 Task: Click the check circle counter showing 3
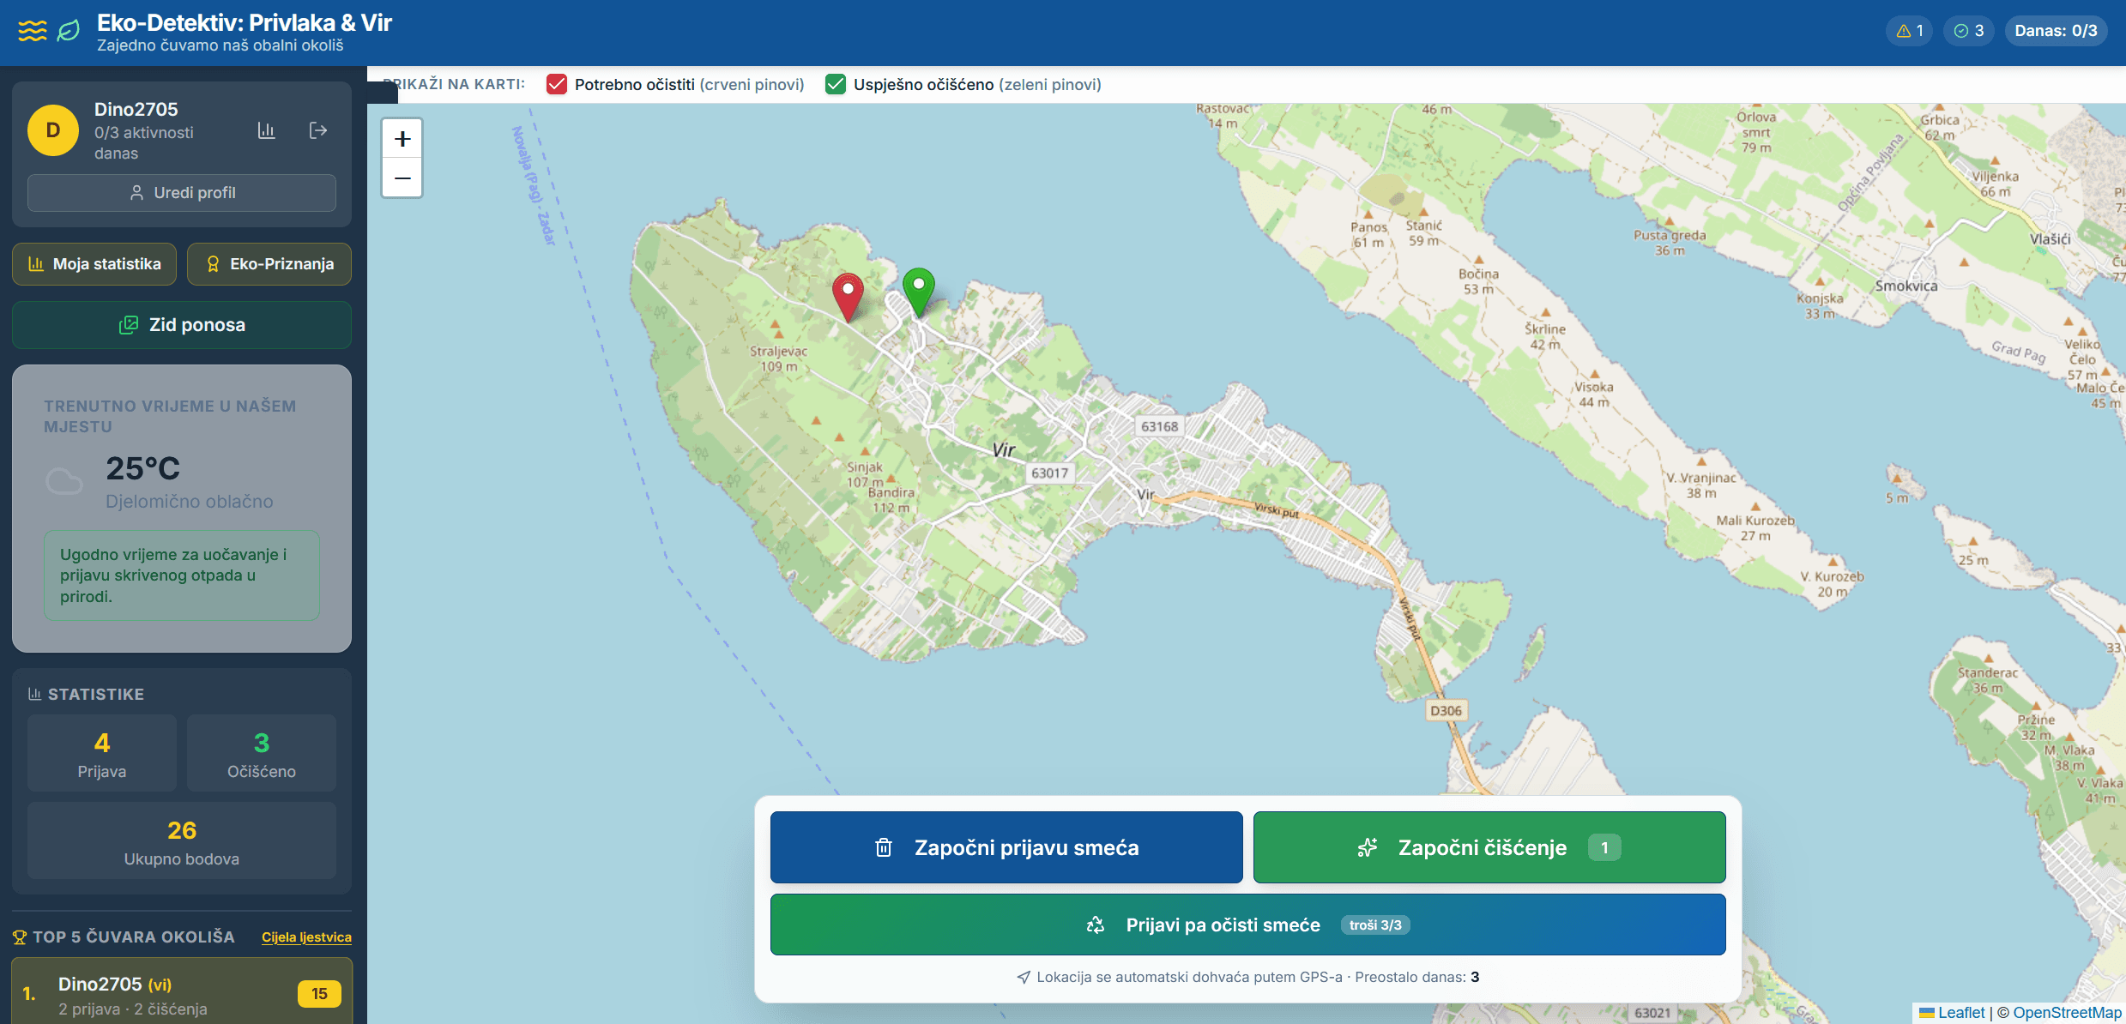coord(1969,31)
